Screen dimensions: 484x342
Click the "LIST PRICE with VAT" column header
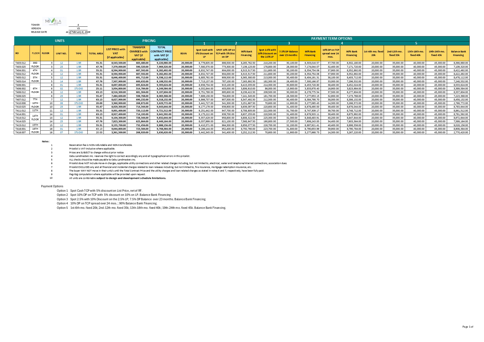tap(116, 53)
